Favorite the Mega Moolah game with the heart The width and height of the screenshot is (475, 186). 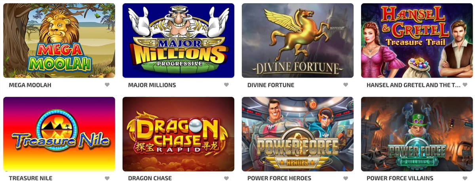tap(107, 85)
